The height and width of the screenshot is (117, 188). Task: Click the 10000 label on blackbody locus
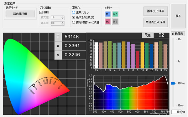tap(32, 92)
